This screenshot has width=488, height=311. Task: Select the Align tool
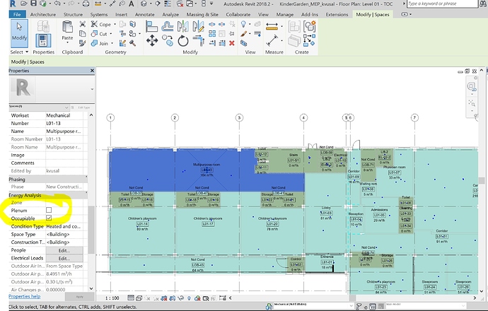click(151, 26)
